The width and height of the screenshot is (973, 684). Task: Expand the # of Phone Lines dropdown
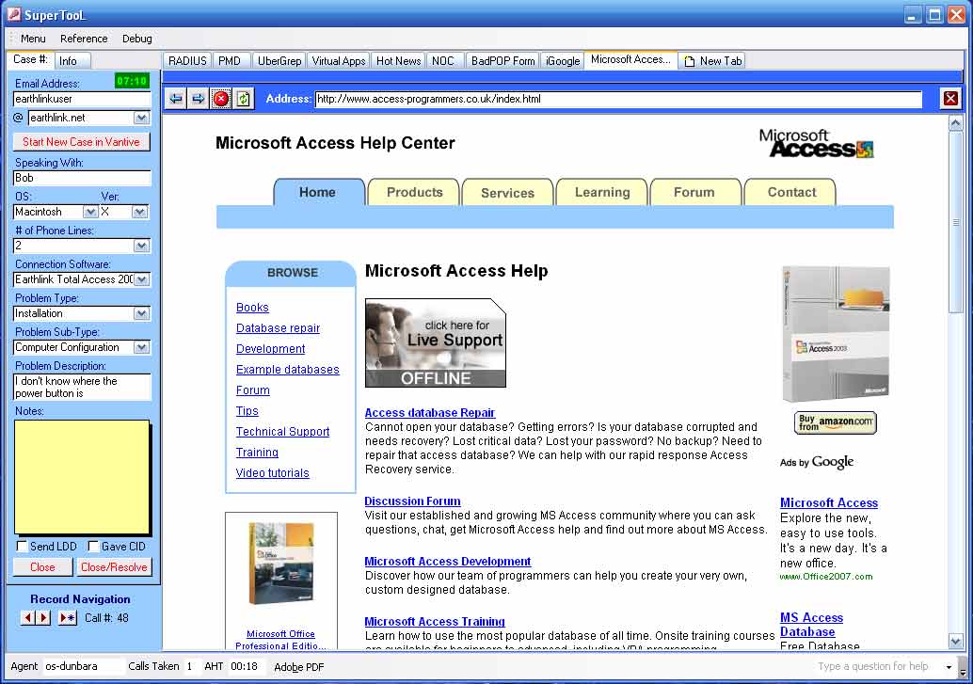pos(141,246)
